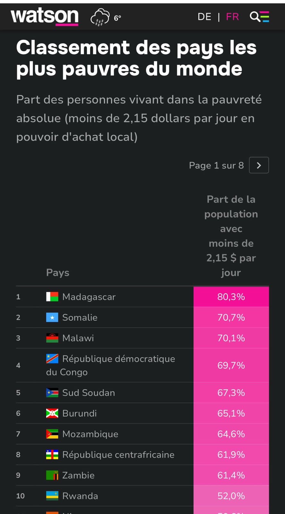Click the Madagascar flag icon
This screenshot has height=514, width=285.
52,297
